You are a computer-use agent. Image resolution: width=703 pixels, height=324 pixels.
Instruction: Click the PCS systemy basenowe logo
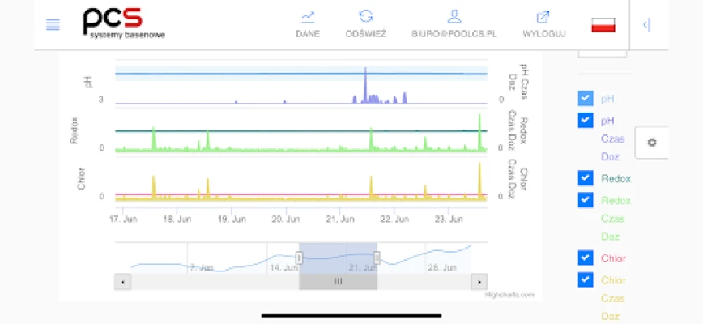pos(123,23)
